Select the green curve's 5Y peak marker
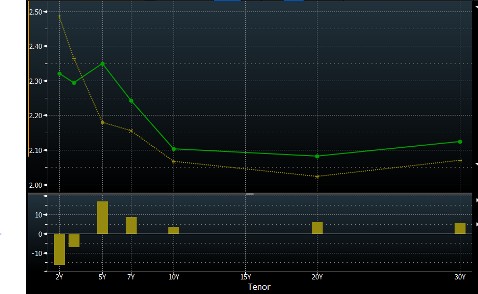 coord(102,63)
